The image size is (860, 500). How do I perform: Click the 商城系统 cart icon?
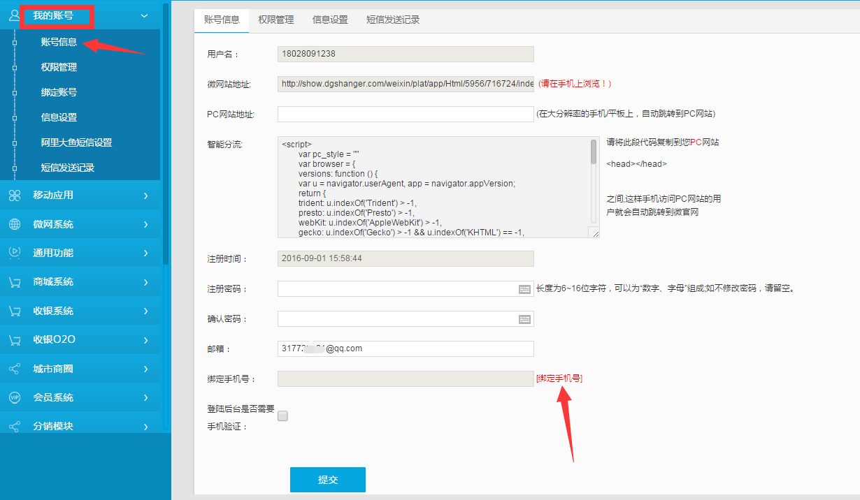[x=15, y=282]
